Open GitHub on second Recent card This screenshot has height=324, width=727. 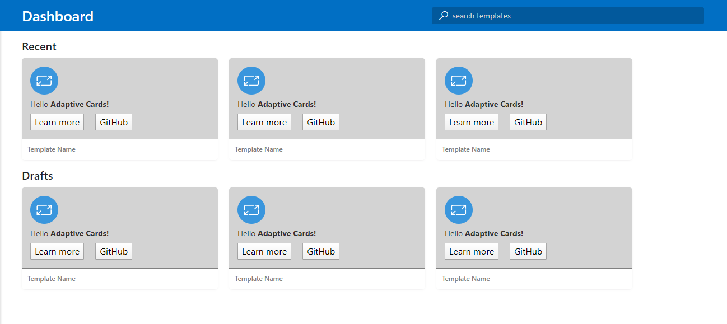pyautogui.click(x=321, y=122)
